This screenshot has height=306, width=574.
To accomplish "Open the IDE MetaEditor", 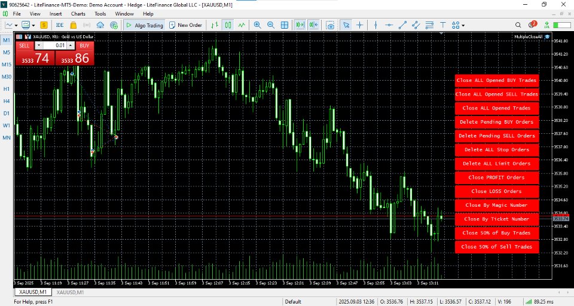I will [x=60, y=25].
